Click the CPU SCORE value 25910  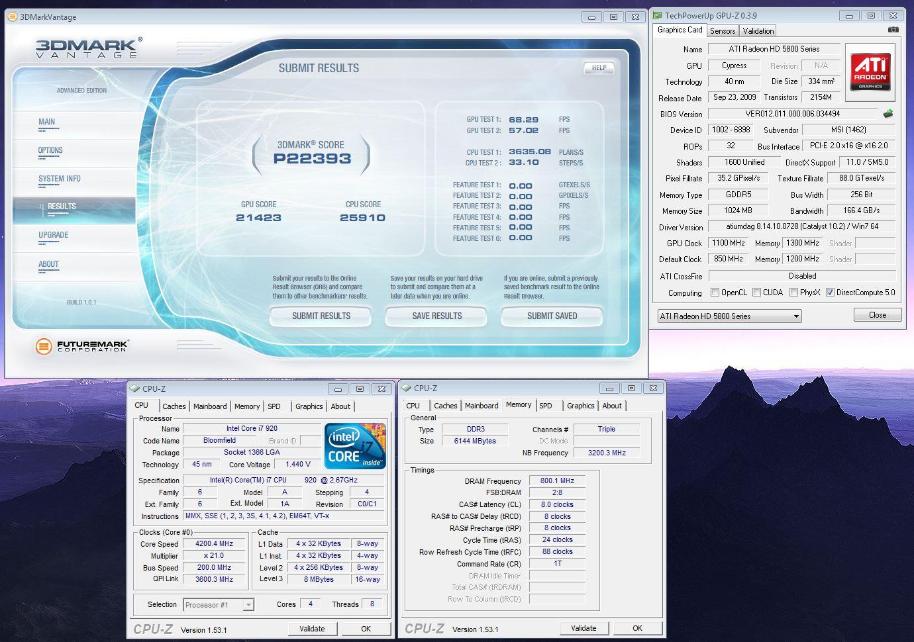coord(362,218)
